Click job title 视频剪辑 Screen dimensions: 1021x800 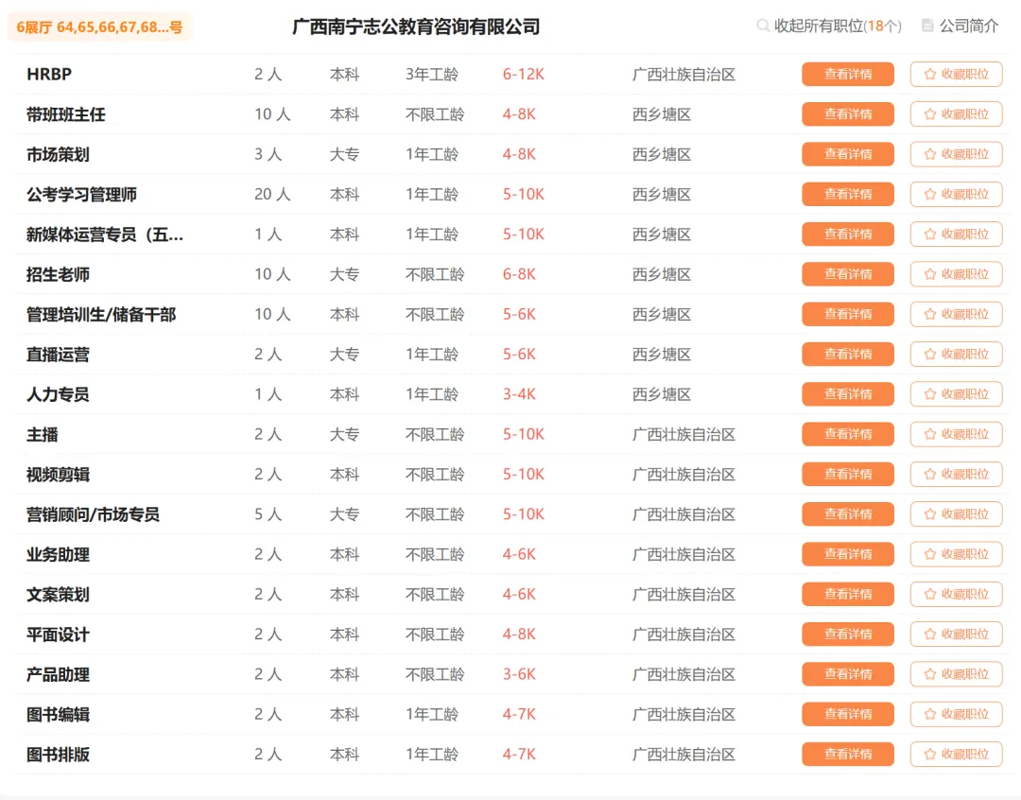click(58, 475)
